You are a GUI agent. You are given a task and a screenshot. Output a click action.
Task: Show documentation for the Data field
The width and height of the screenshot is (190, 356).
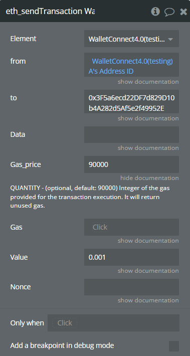coord(148,148)
